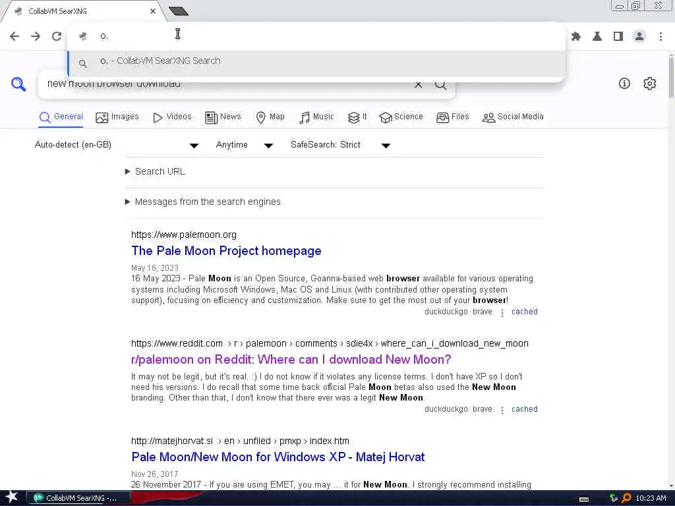Select the 'o. - CollabVM SearXNG Search' suggestion

(316, 63)
